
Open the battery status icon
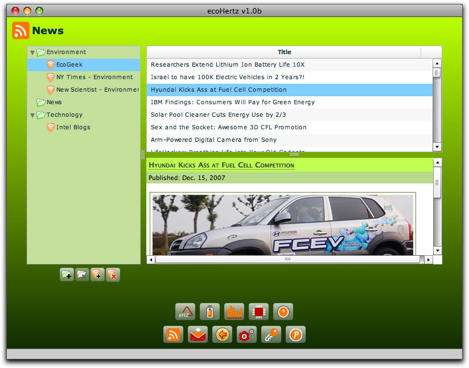[x=209, y=312]
